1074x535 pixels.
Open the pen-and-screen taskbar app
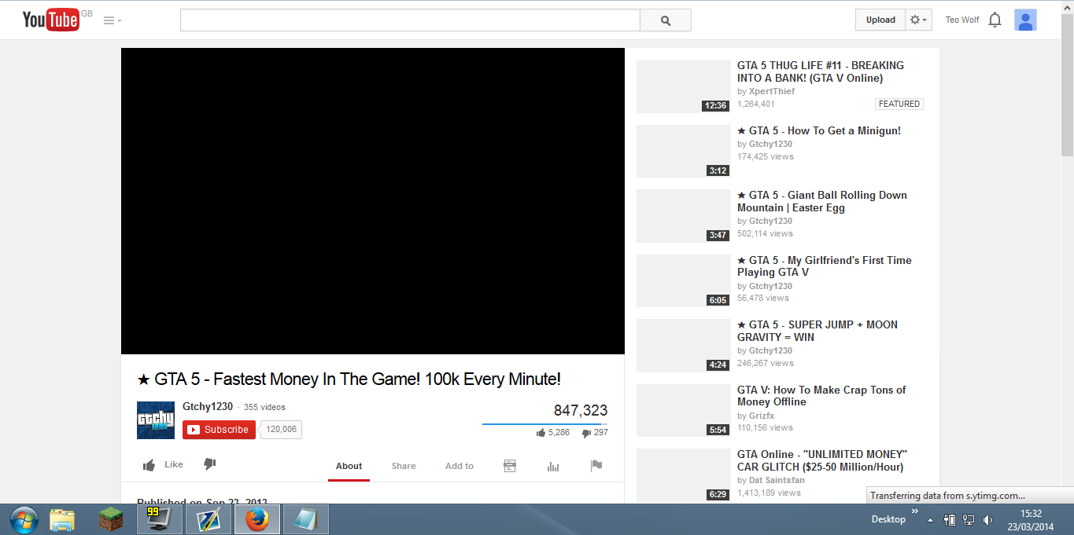pos(209,519)
